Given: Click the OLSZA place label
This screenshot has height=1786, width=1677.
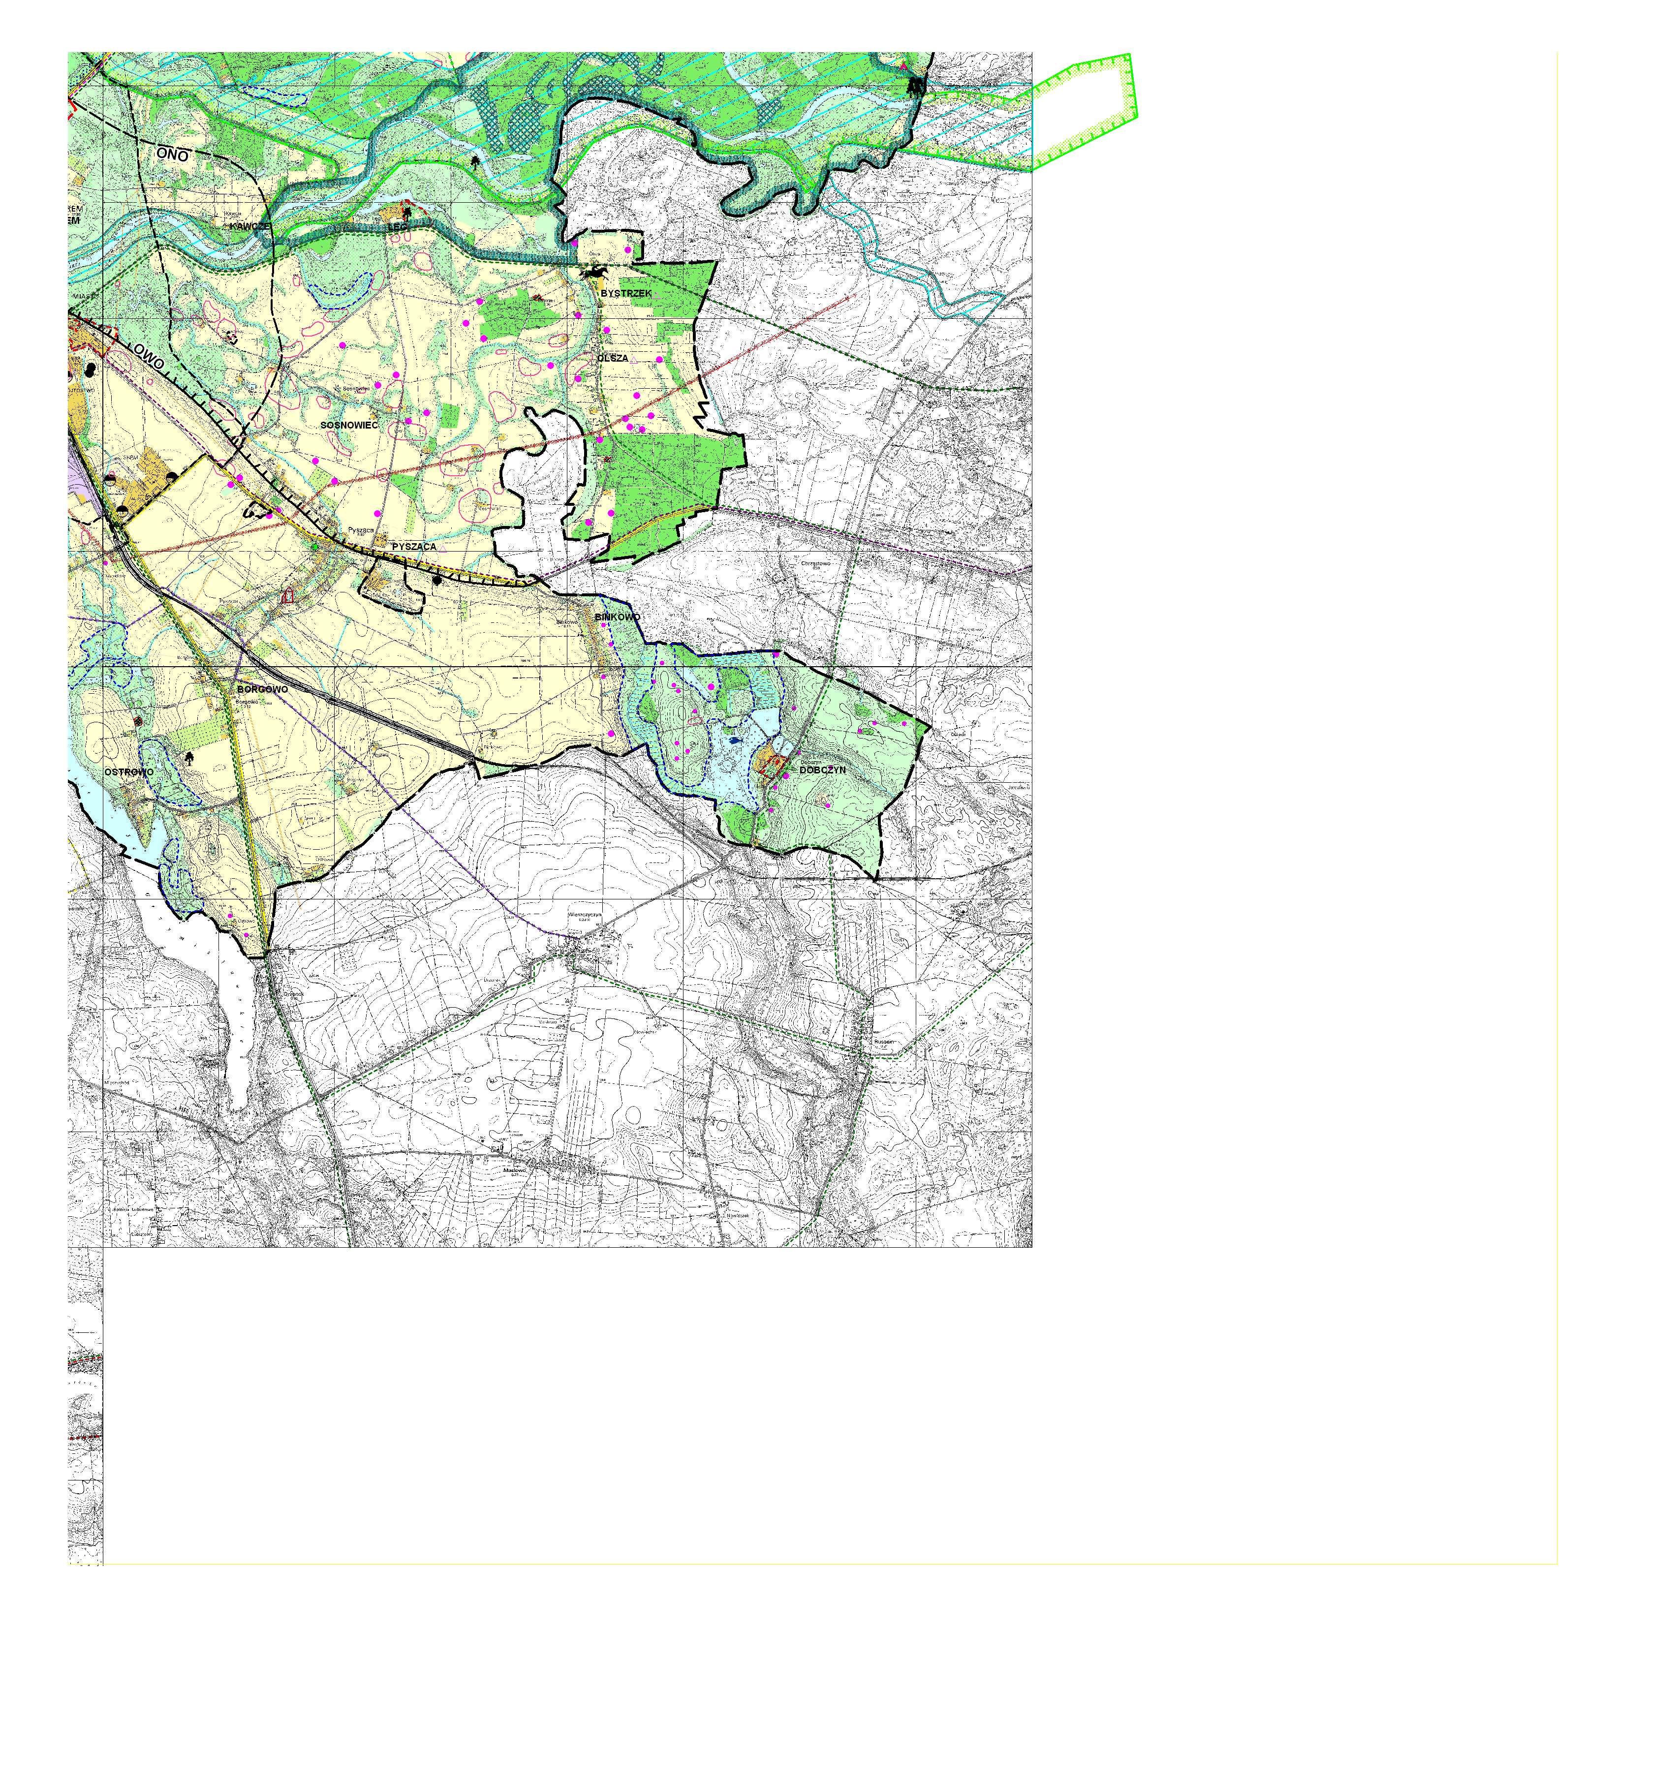Looking at the screenshot, I should click(x=613, y=359).
